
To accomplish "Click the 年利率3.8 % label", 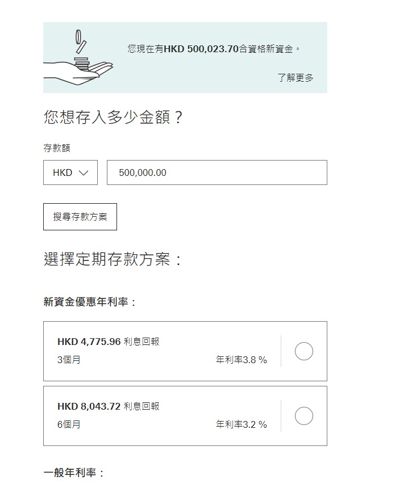I will pyautogui.click(x=241, y=360).
